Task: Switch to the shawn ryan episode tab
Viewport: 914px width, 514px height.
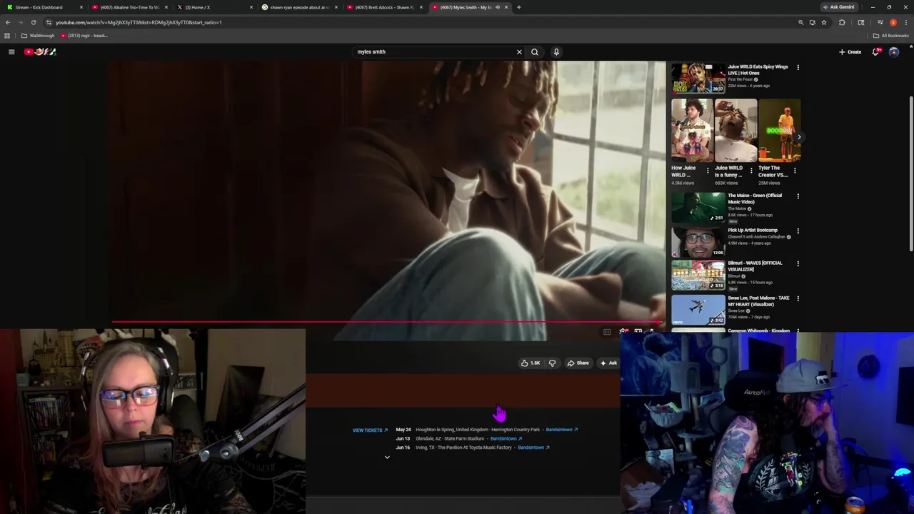Action: (x=300, y=7)
